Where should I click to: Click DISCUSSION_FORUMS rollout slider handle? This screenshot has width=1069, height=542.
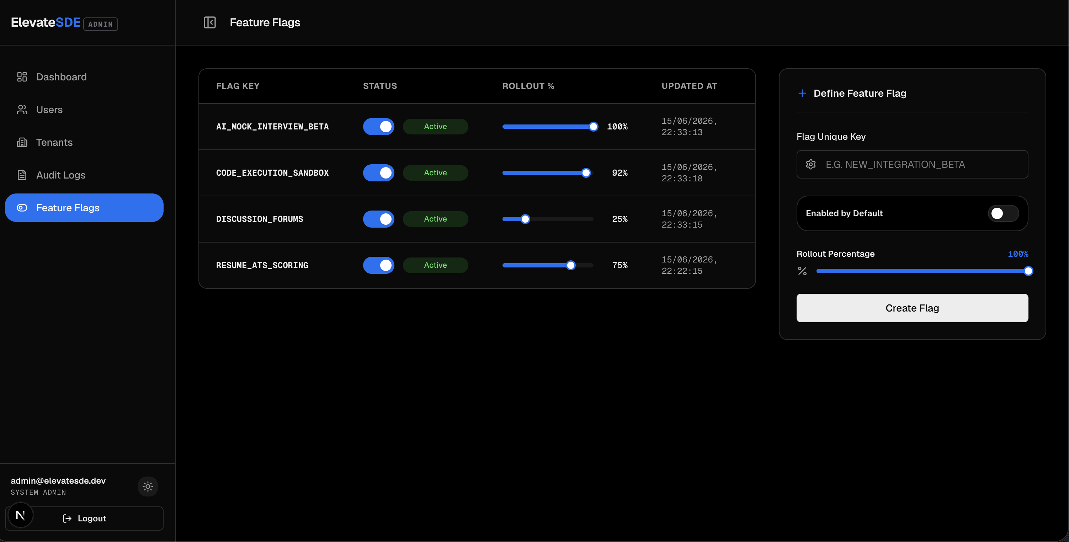click(x=525, y=219)
